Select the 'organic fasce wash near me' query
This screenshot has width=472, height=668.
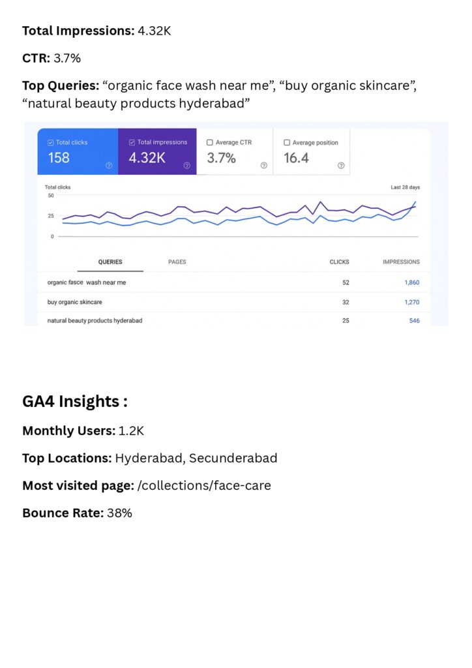click(87, 282)
